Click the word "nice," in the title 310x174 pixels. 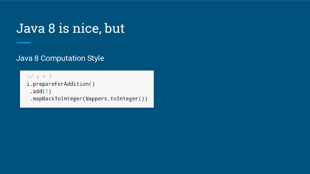click(87, 29)
